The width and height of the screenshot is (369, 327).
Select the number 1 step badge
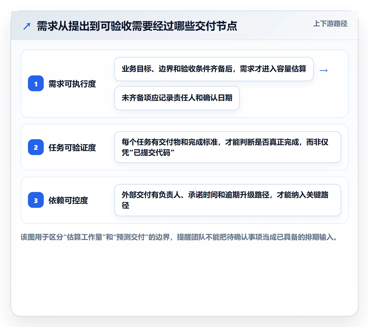(x=36, y=83)
